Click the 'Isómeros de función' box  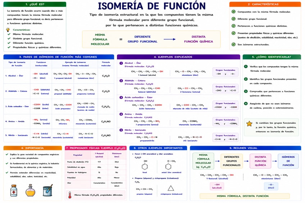pyautogui.click(x=288, y=161)
